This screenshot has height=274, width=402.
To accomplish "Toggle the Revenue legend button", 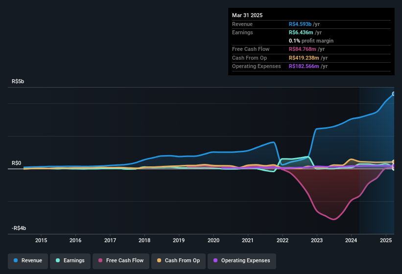I will click(x=28, y=261).
